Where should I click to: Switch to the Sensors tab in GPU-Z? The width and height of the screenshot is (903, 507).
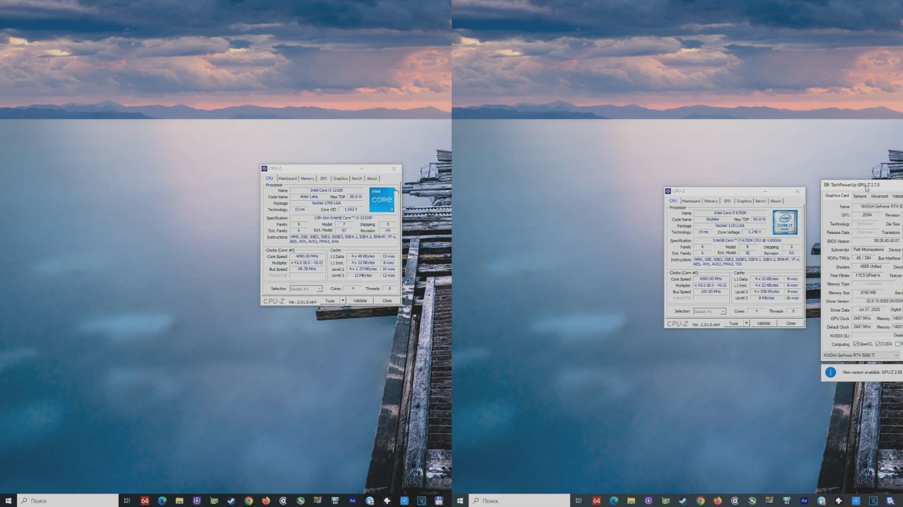pos(859,196)
